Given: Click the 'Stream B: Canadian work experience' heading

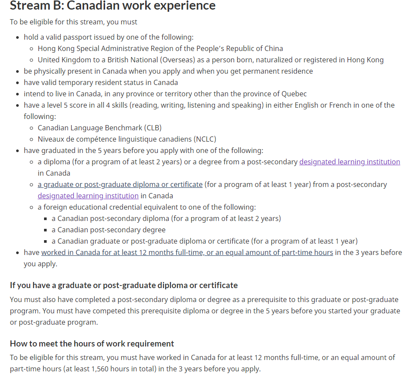Looking at the screenshot, I should click(112, 6).
